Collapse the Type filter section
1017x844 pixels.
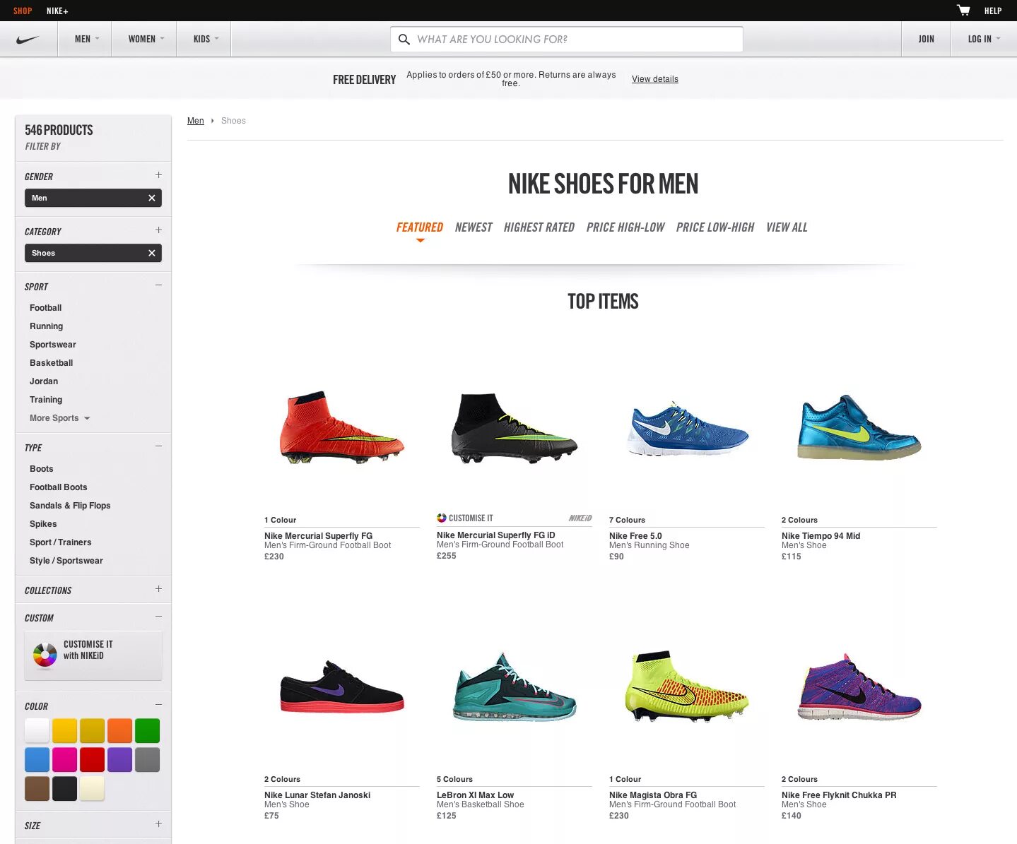point(158,446)
